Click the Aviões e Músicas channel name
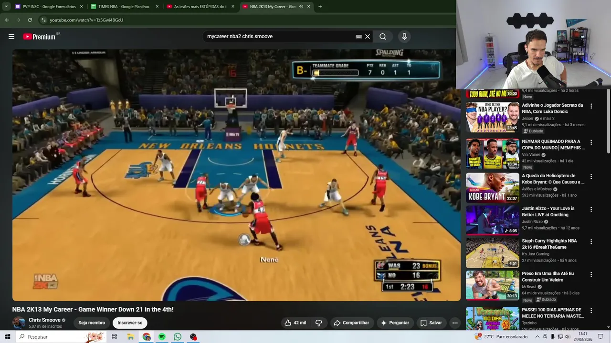The height and width of the screenshot is (343, 611). point(537,189)
